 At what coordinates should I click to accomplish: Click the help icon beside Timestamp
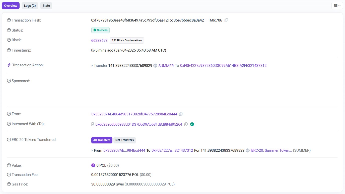point(9,50)
